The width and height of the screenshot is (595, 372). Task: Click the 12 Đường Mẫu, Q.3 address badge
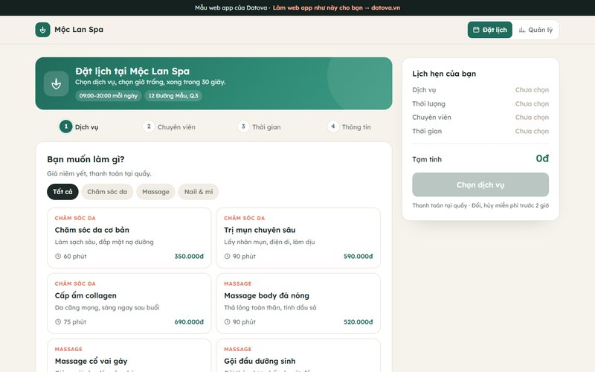coord(173,96)
